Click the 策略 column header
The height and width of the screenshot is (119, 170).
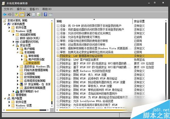coord(59,22)
